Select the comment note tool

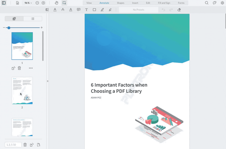[x=79, y=10]
